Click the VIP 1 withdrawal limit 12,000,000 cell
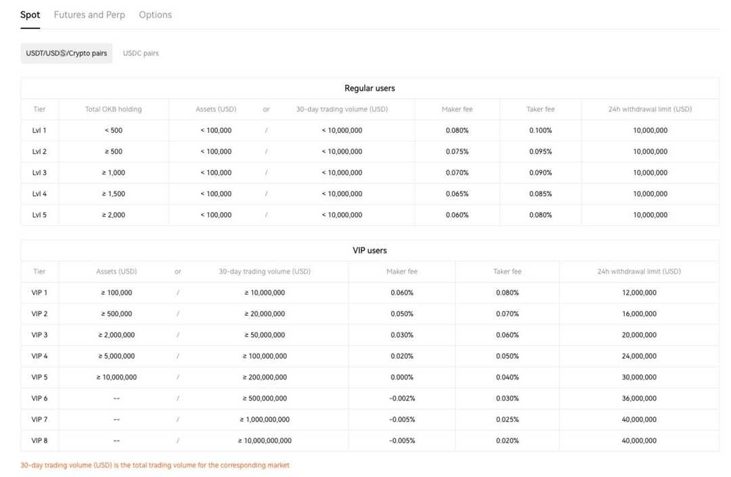 [x=638, y=293]
